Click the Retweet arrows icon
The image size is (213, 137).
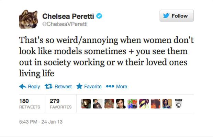49,86
